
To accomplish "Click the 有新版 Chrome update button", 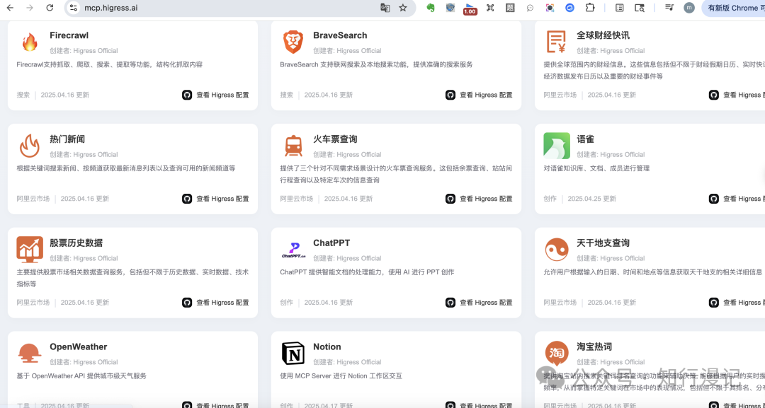I will tap(733, 8).
